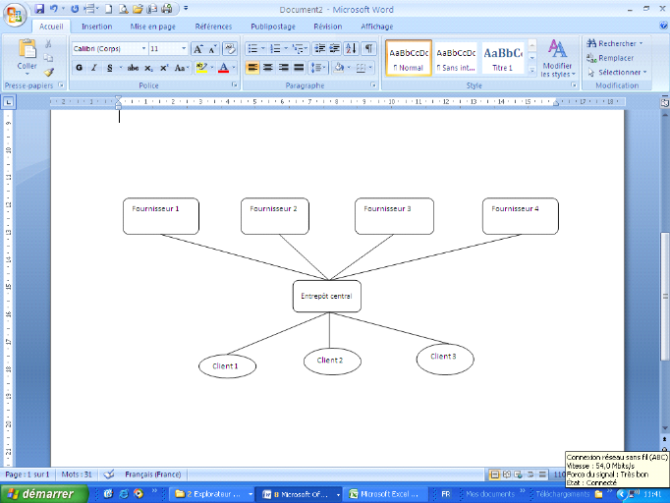Launch Internet Explorer from quick launch
Viewport: 670px width, 503px height.
tap(124, 494)
